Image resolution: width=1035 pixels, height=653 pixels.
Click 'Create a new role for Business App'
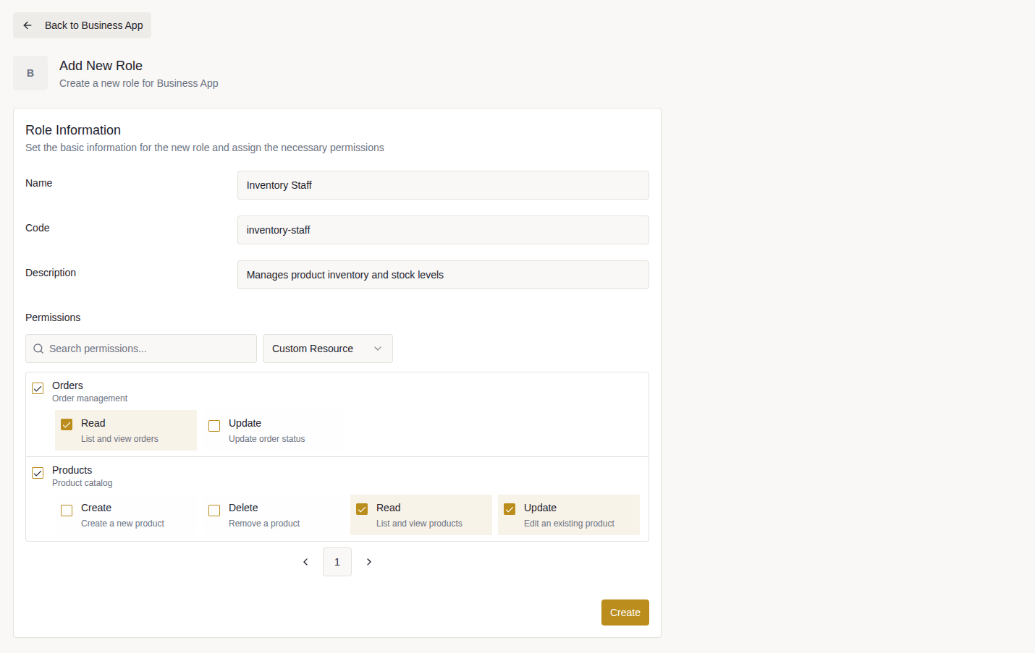tap(139, 83)
